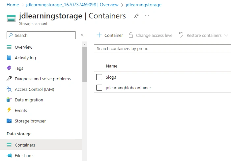Click the sidebar scroll up arrow
Image resolution: width=231 pixels, height=161 pixels.
pos(84,44)
